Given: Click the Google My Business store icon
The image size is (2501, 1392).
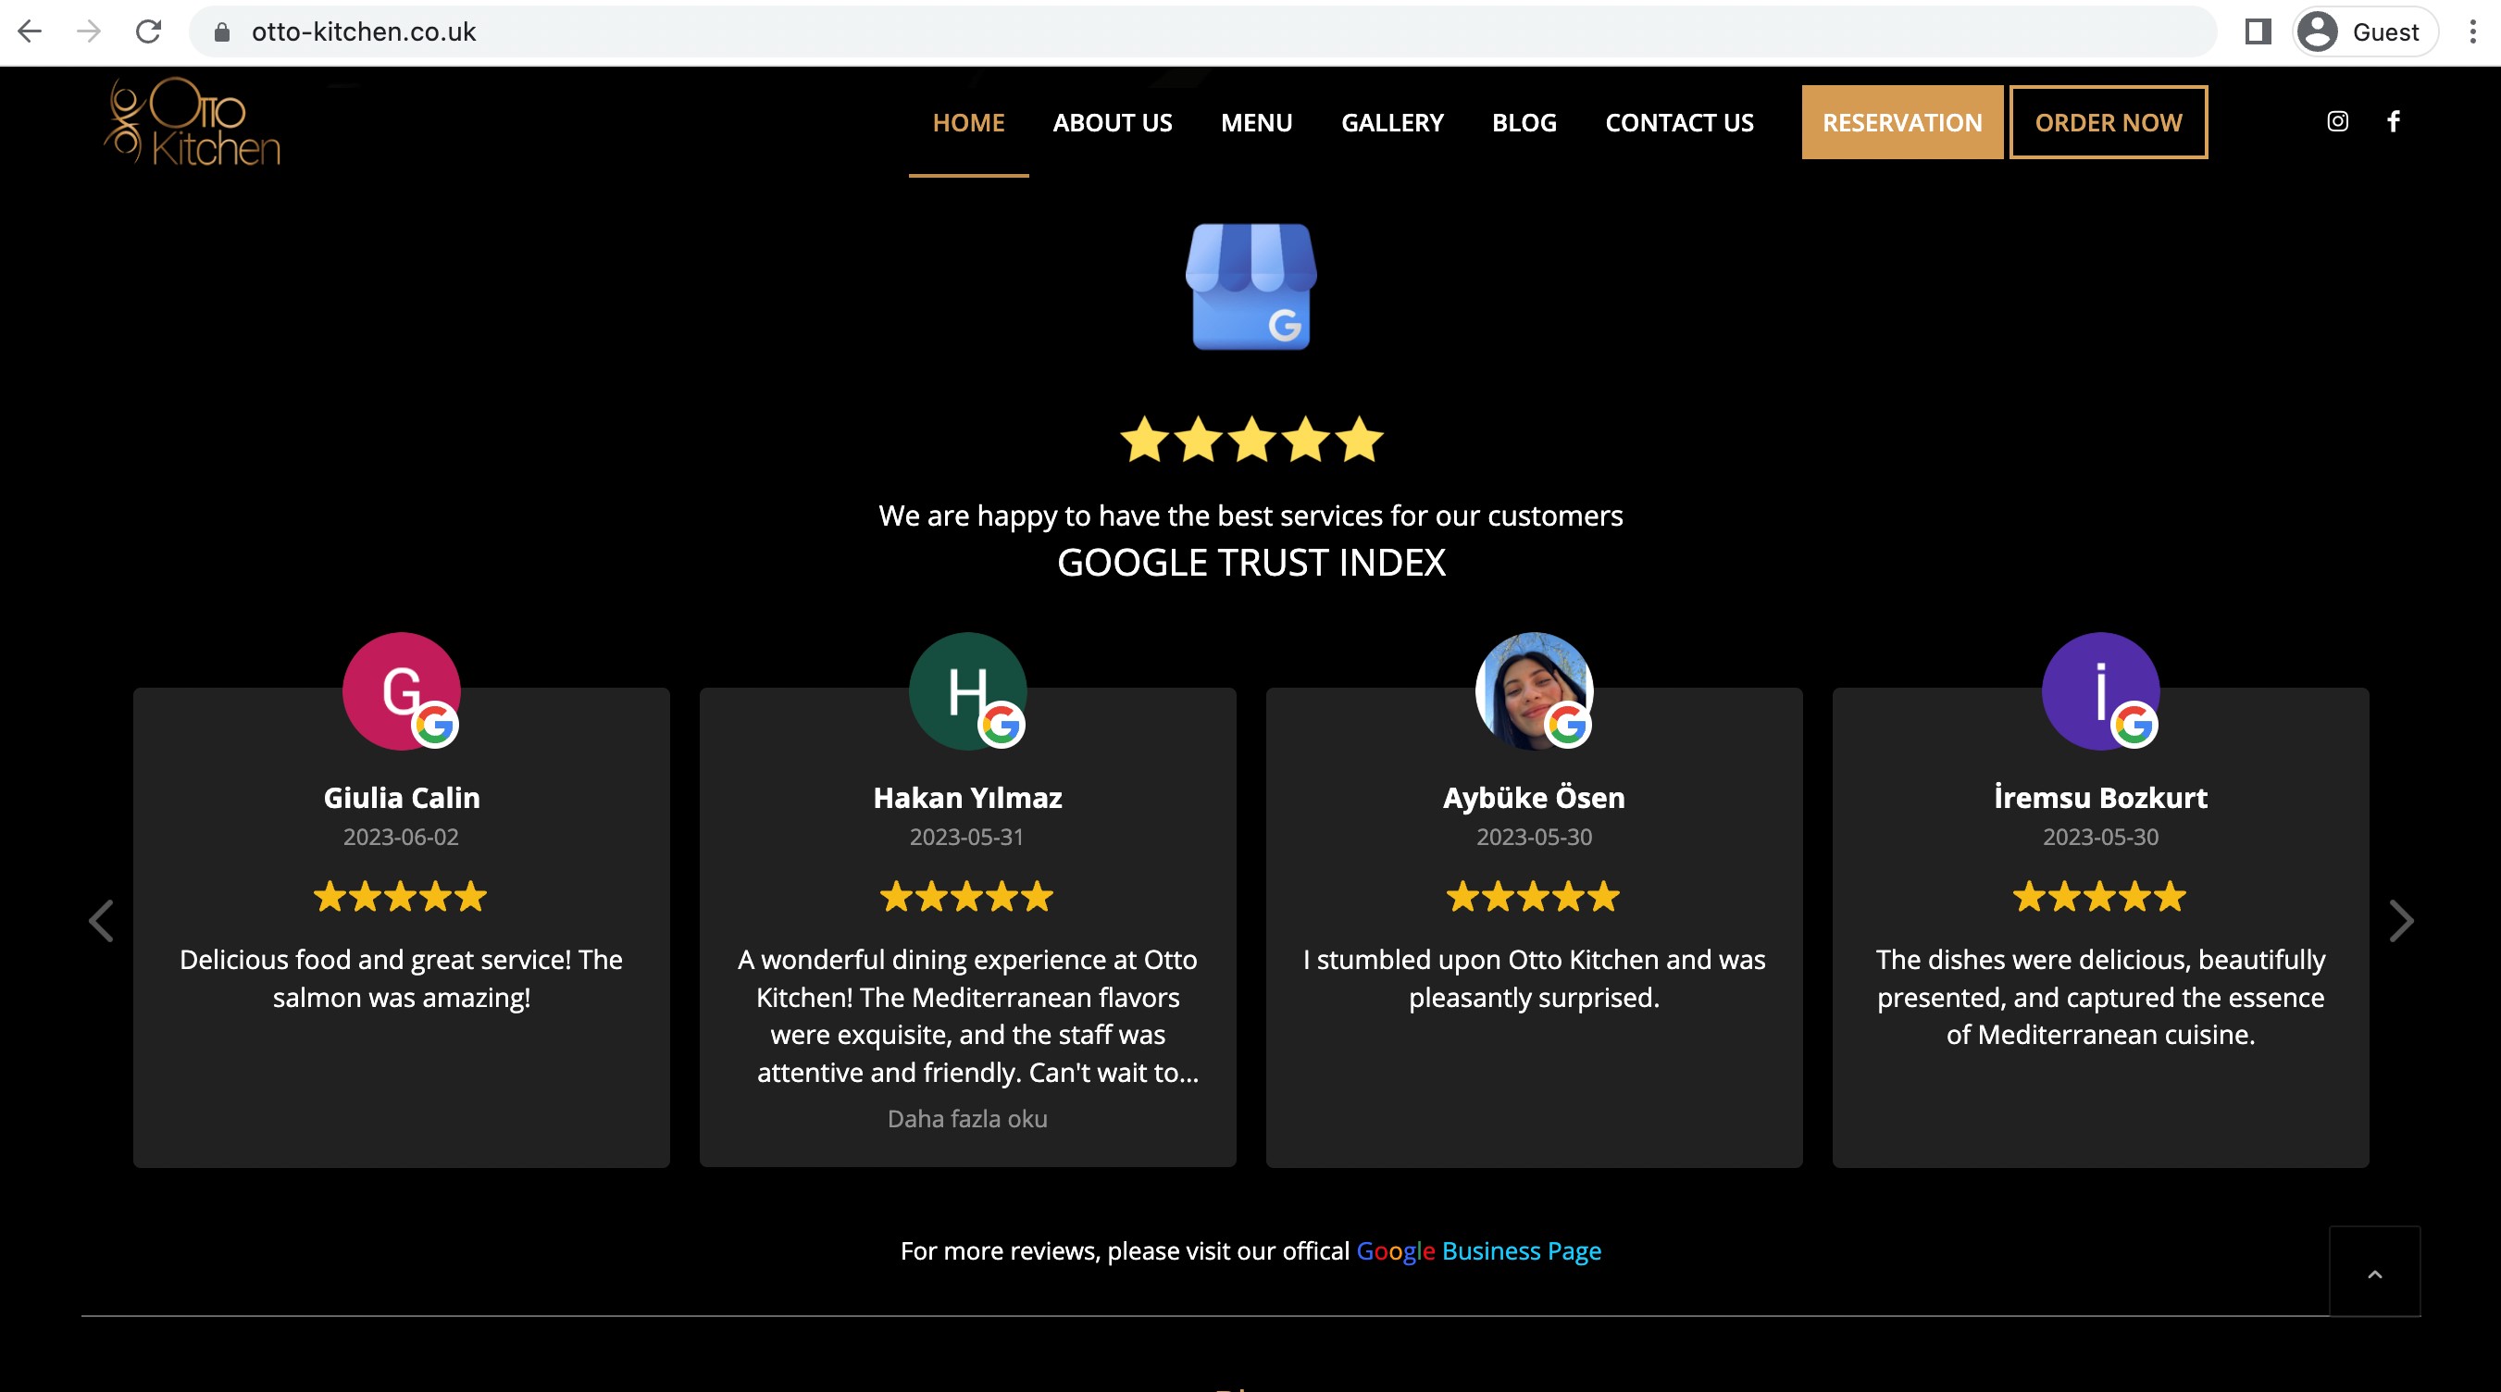Looking at the screenshot, I should [1250, 286].
